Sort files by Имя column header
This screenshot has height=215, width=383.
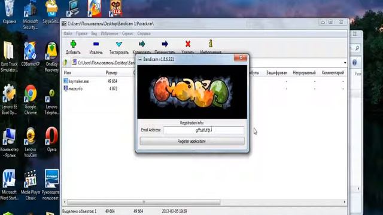68,73
